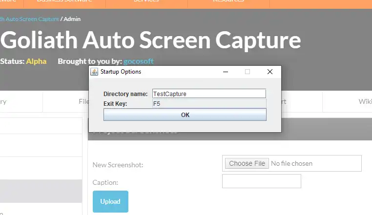Click the Startup Options title bar text

pos(121,72)
